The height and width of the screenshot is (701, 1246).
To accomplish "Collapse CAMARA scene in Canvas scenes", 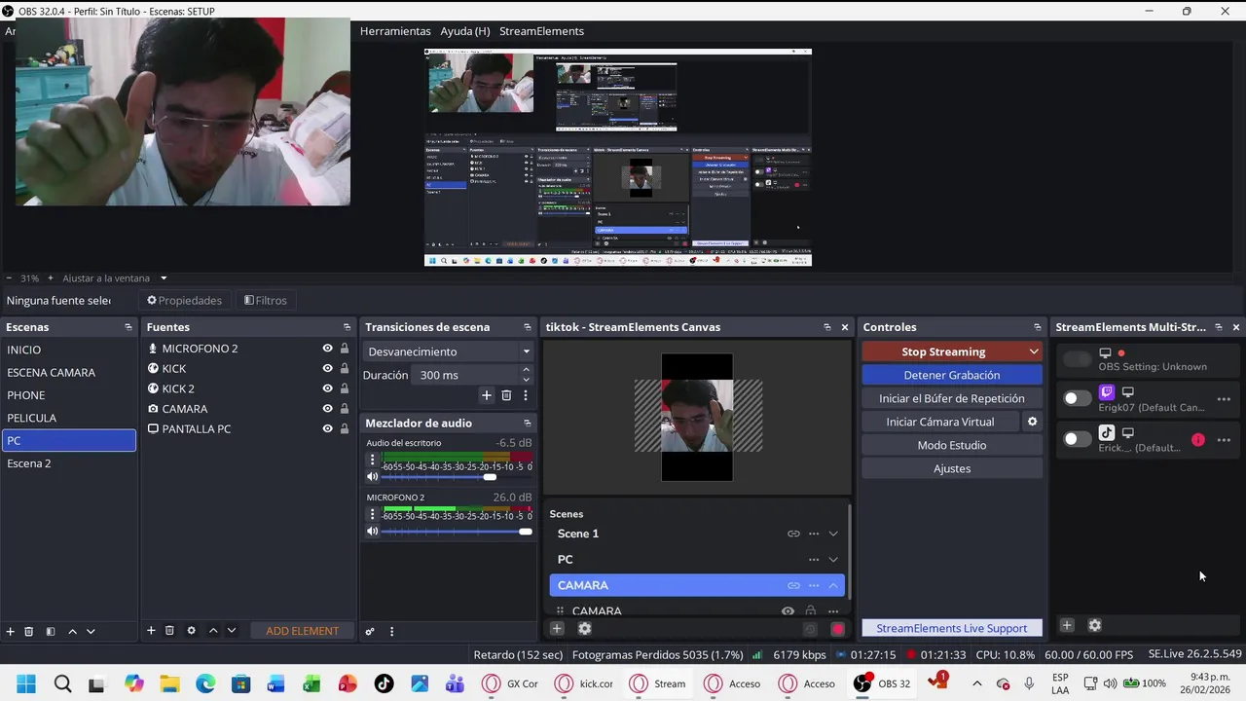I will tap(833, 585).
